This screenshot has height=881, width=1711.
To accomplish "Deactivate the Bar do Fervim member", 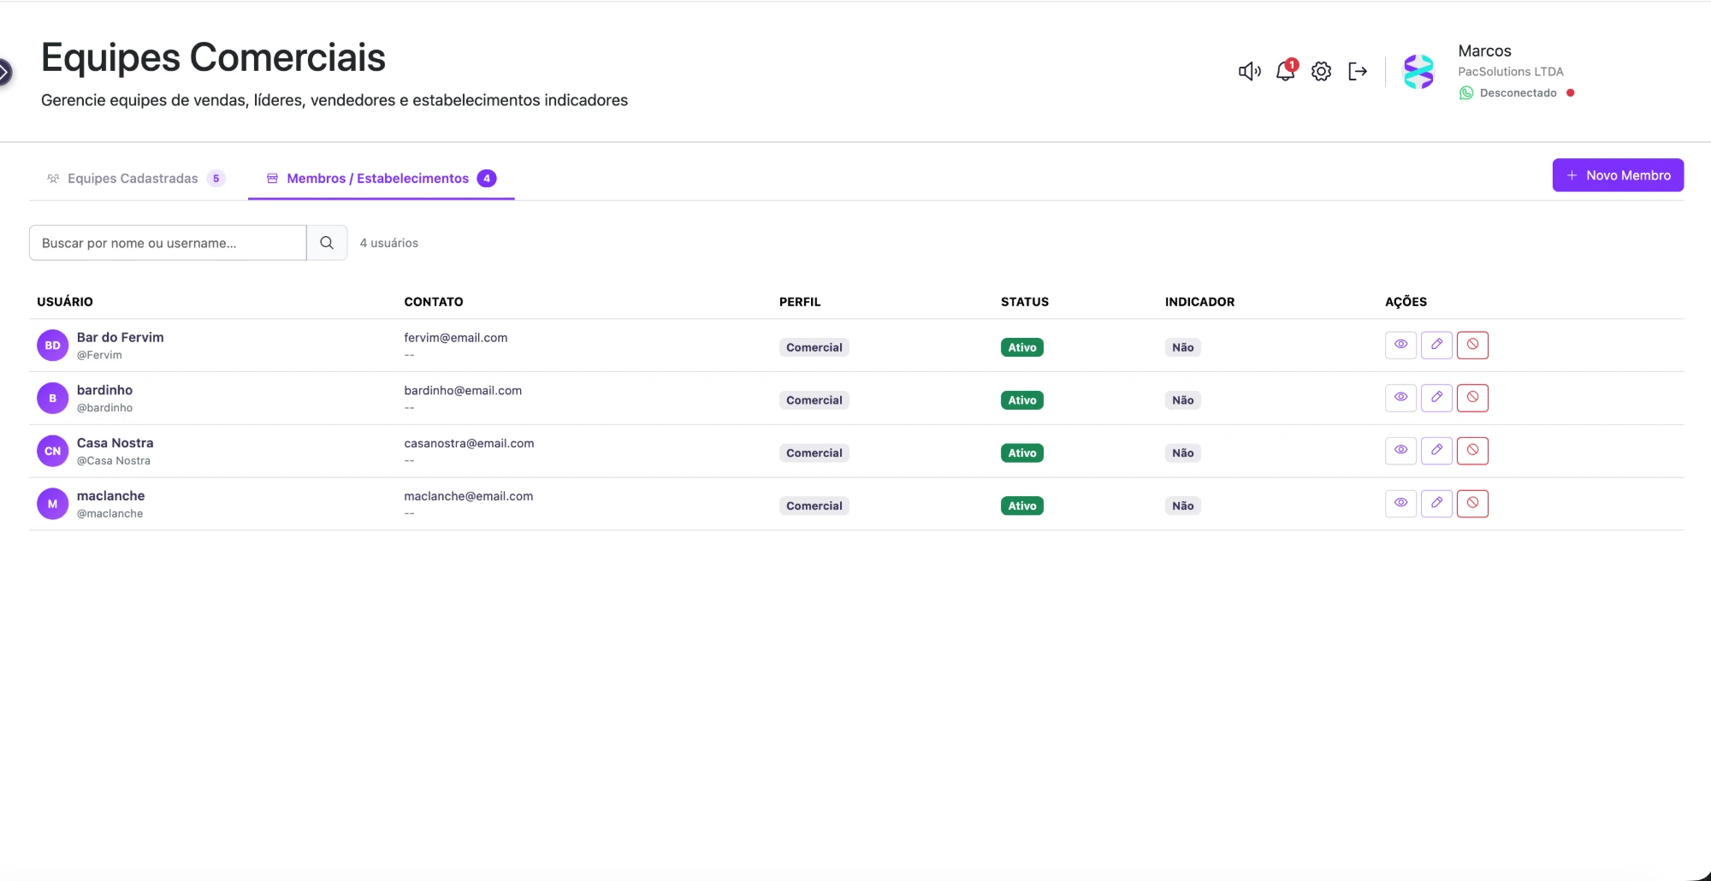I will click(x=1473, y=345).
